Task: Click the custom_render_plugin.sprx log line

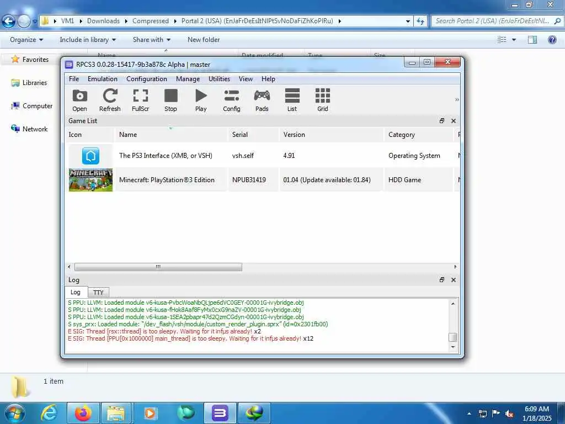Action: [198, 324]
